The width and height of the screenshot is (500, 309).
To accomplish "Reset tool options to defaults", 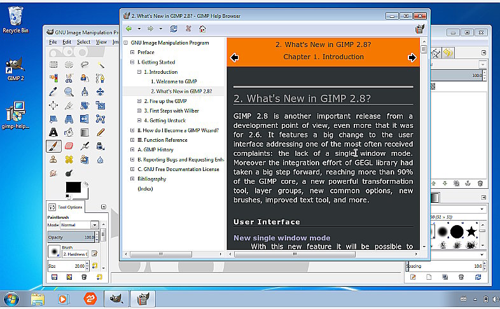I will (99, 277).
